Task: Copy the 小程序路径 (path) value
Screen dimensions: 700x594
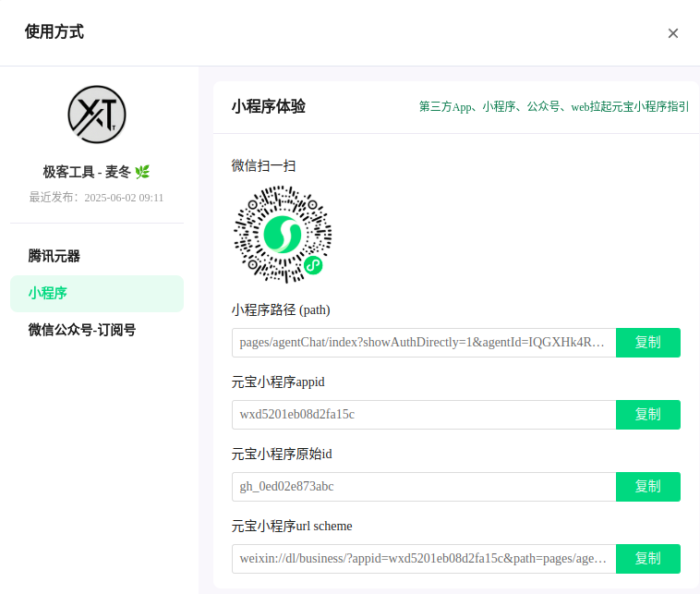Action: 647,343
